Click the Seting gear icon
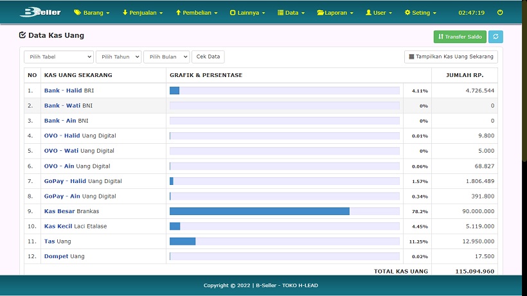The width and height of the screenshot is (527, 296). tap(407, 12)
